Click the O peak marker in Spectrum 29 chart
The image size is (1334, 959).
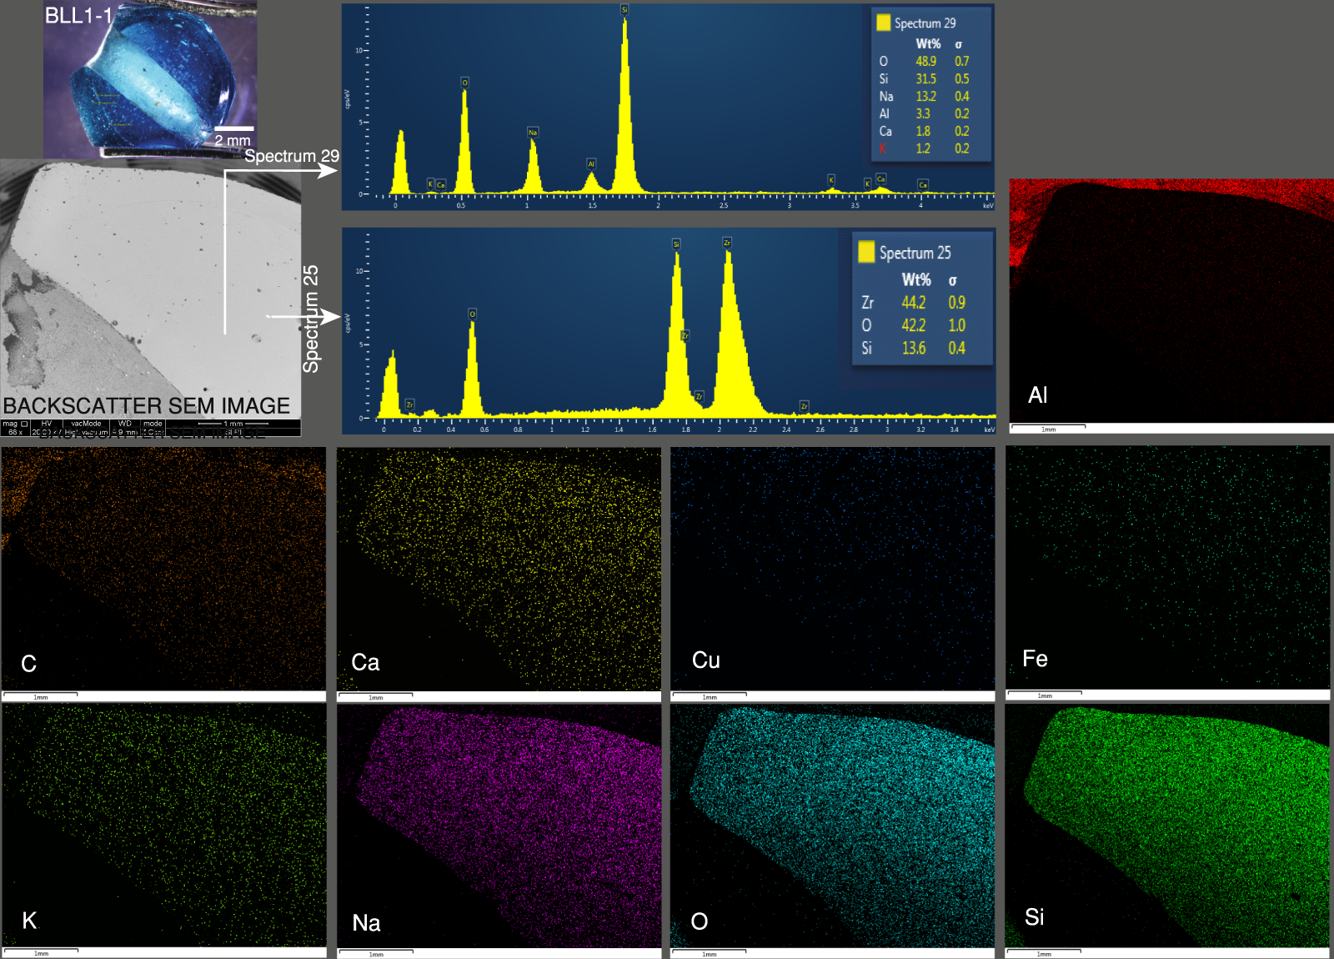tap(464, 82)
